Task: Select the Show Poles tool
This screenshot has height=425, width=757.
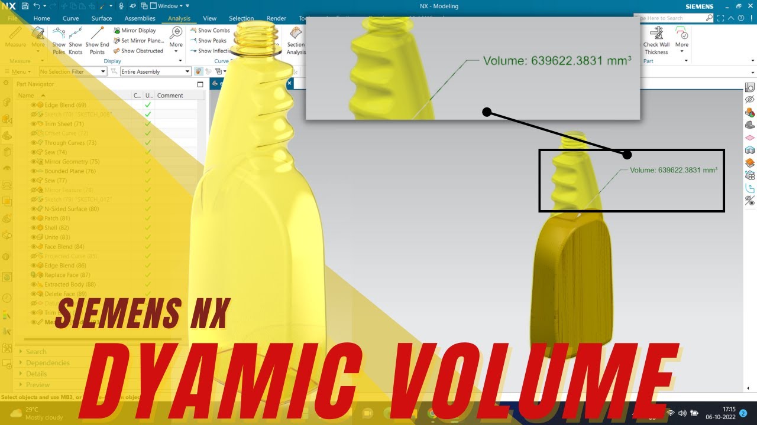Action: 59,41
